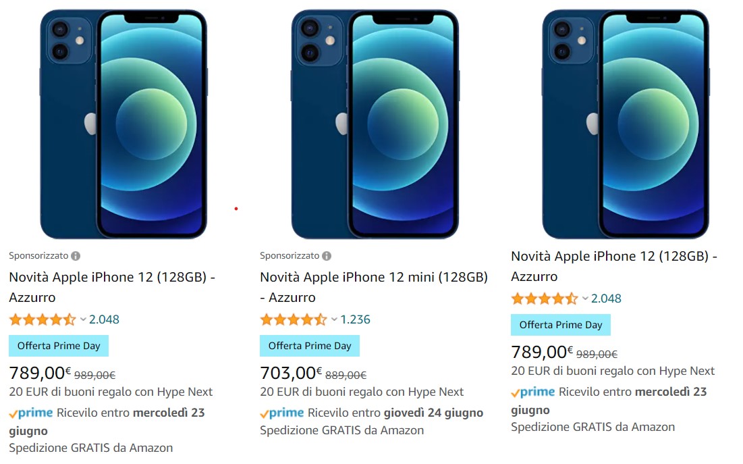Open iPhone 12 mini (128GB) Azzurro title
The image size is (743, 464).
[374, 287]
